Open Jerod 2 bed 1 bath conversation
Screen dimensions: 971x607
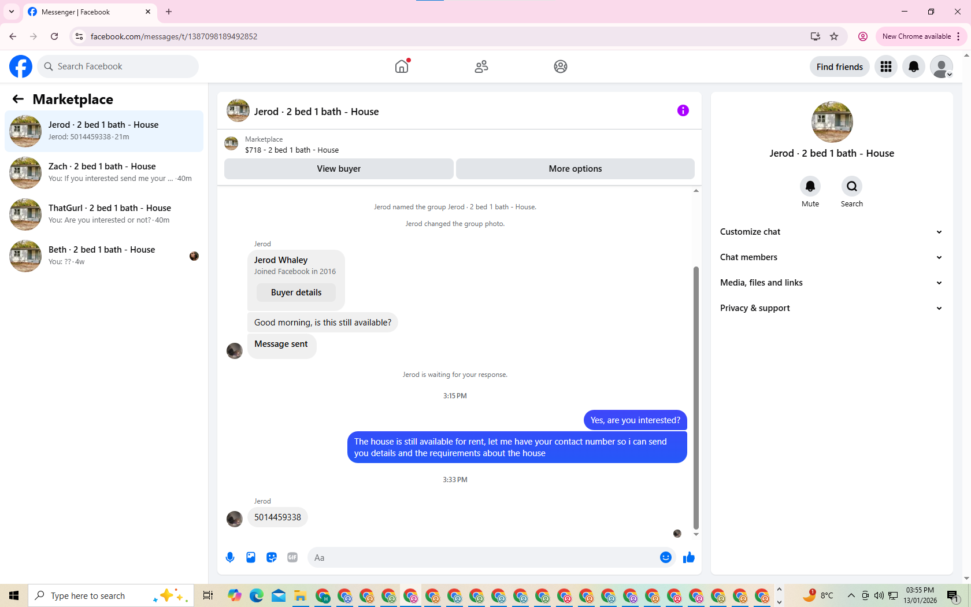[x=104, y=131]
